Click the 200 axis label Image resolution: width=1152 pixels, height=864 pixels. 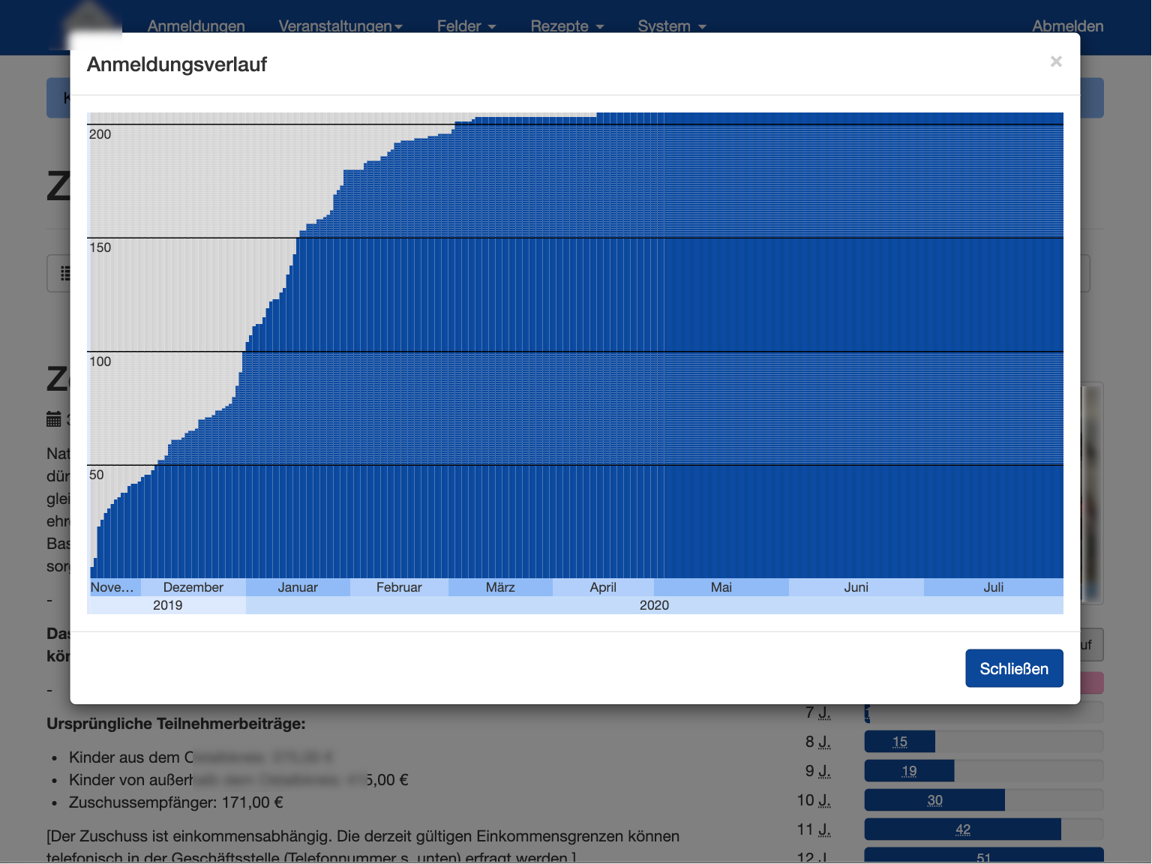(x=100, y=134)
